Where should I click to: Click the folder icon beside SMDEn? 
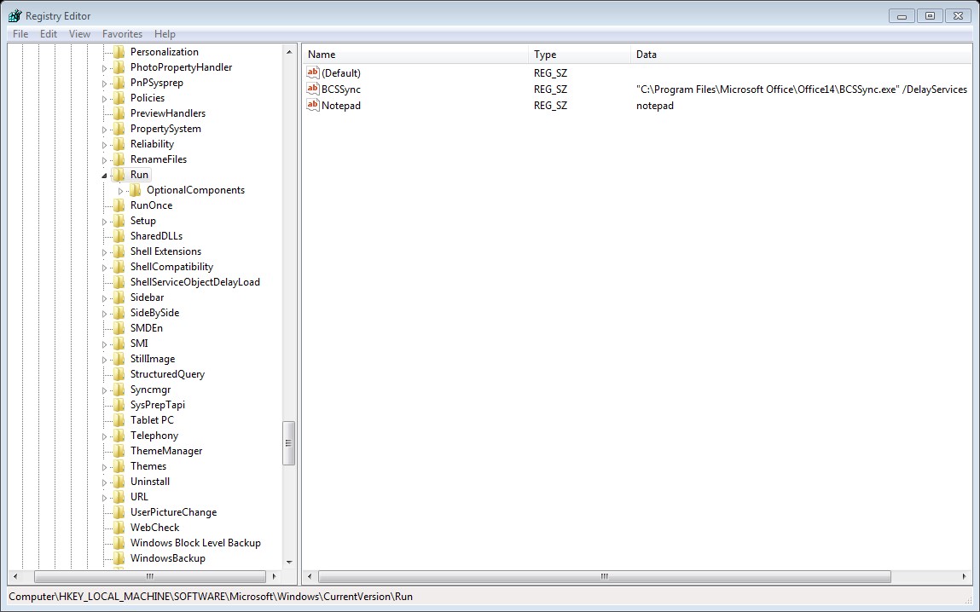click(x=119, y=328)
